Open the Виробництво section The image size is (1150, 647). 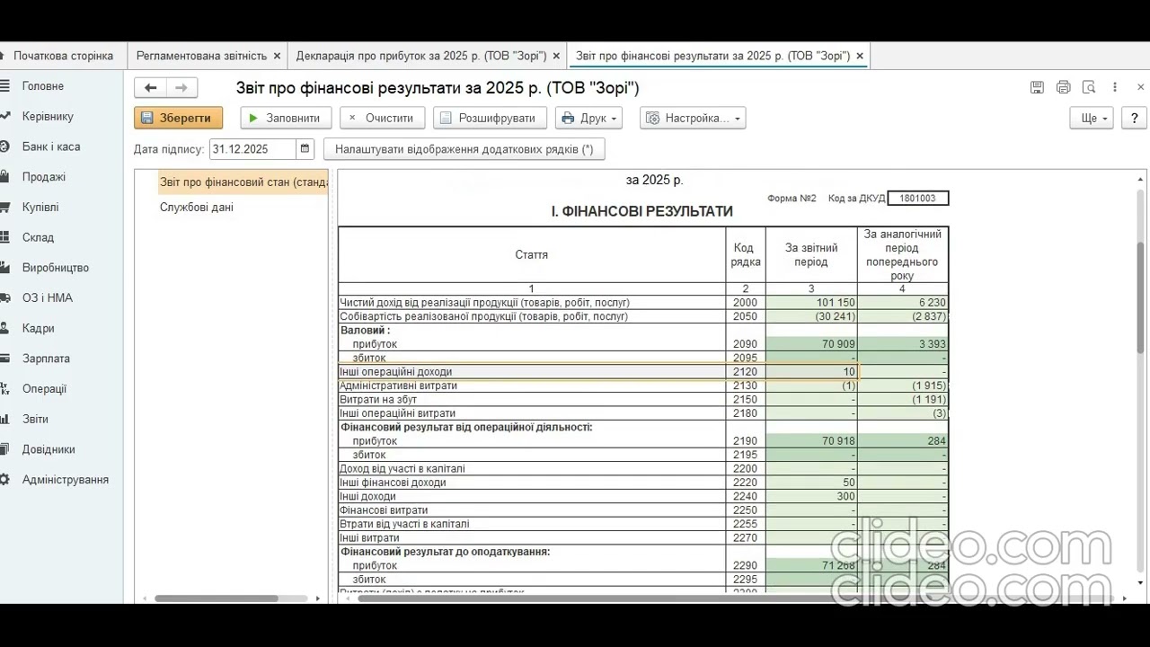pyautogui.click(x=56, y=268)
